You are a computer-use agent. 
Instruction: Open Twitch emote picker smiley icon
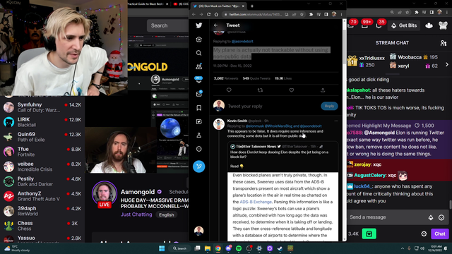point(441,218)
